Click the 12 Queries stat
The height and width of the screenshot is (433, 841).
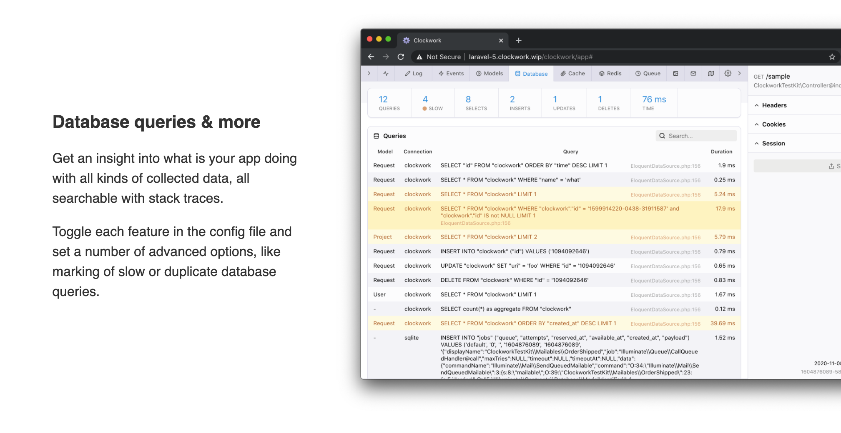pos(389,103)
